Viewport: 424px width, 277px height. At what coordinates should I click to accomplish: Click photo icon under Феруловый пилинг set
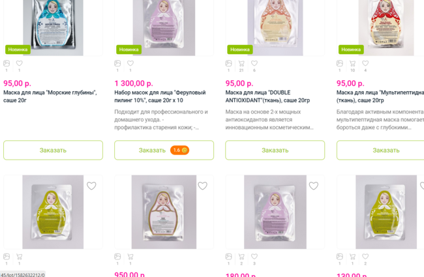[x=117, y=63]
